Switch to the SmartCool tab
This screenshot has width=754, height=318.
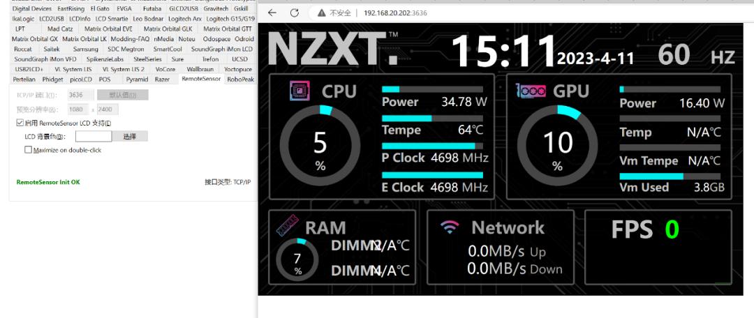coord(168,49)
